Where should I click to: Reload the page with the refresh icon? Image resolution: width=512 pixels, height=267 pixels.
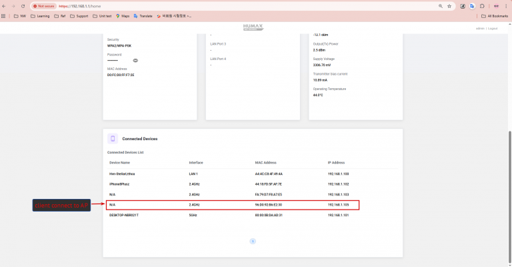click(x=23, y=6)
